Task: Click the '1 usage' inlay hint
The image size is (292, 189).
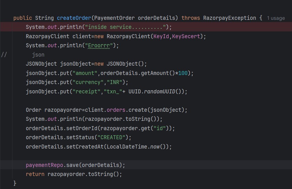Action: click(276, 18)
